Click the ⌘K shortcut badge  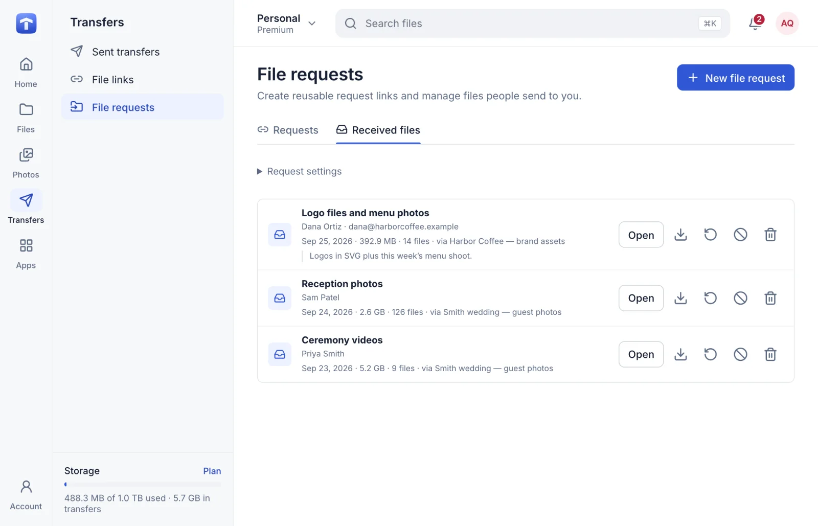(x=710, y=24)
